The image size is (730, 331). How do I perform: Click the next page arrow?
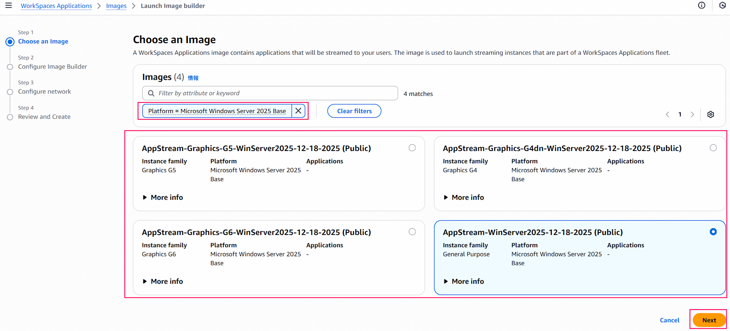pos(692,114)
